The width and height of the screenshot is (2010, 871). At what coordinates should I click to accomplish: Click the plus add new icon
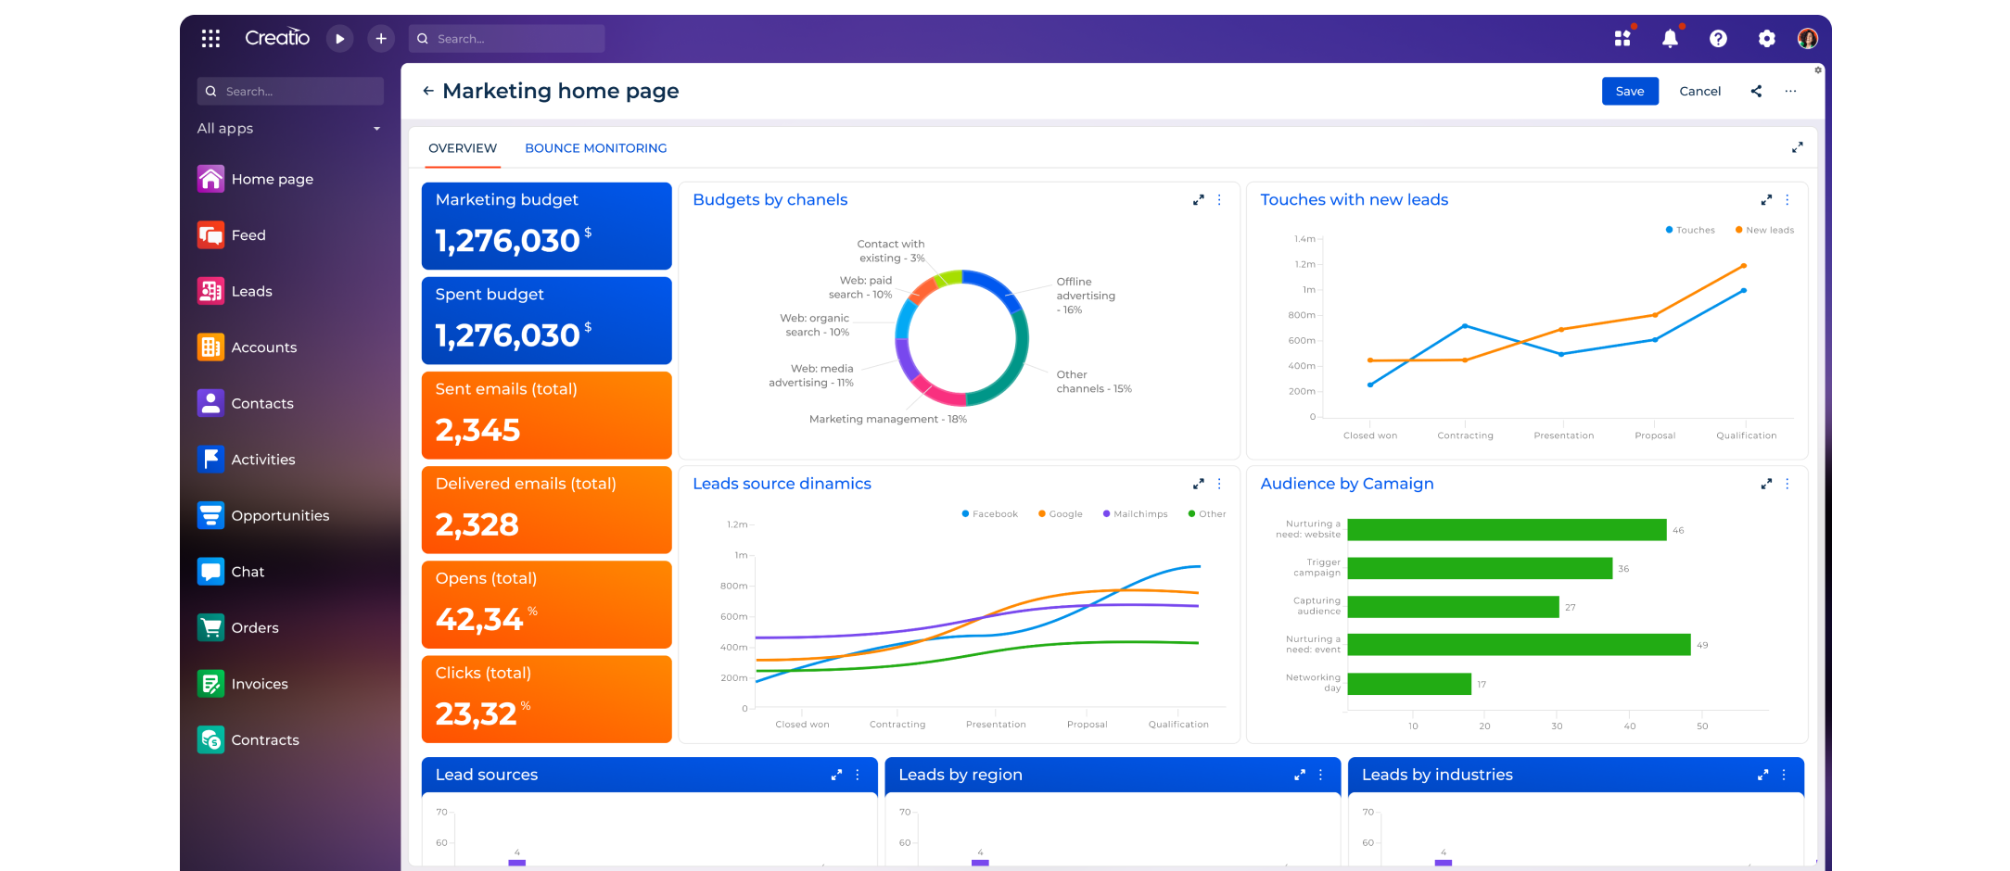(x=380, y=39)
